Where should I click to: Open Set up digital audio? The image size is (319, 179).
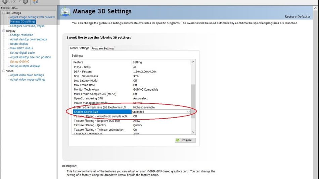22,53
